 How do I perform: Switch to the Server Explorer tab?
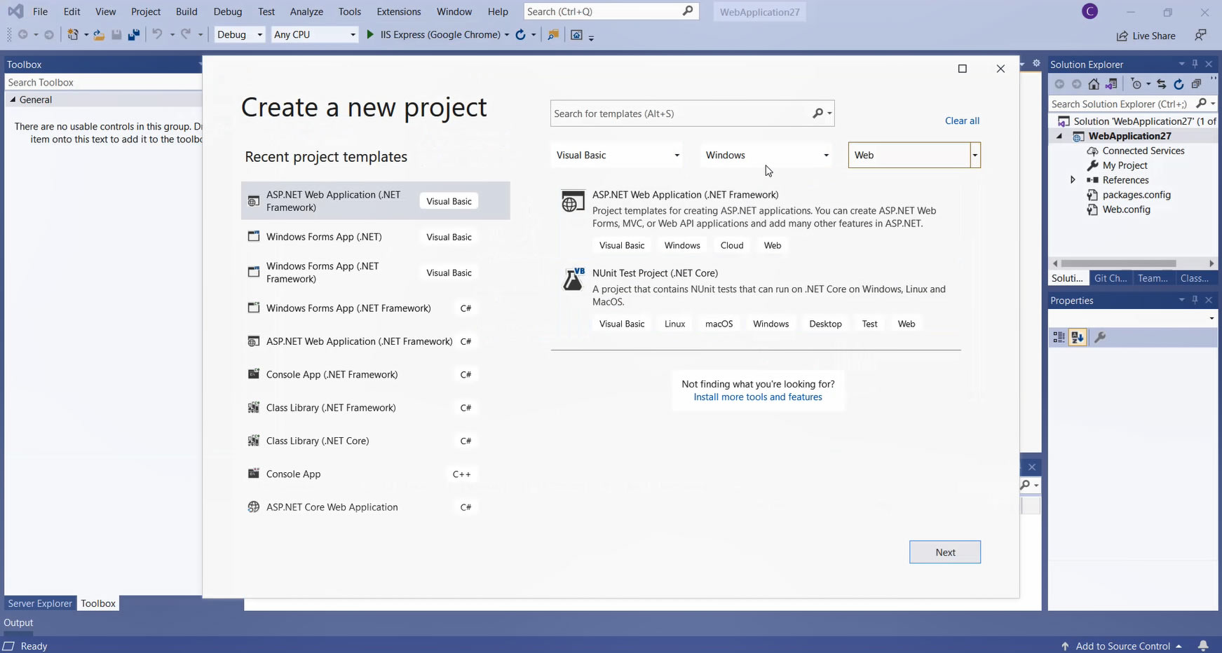[x=40, y=603]
